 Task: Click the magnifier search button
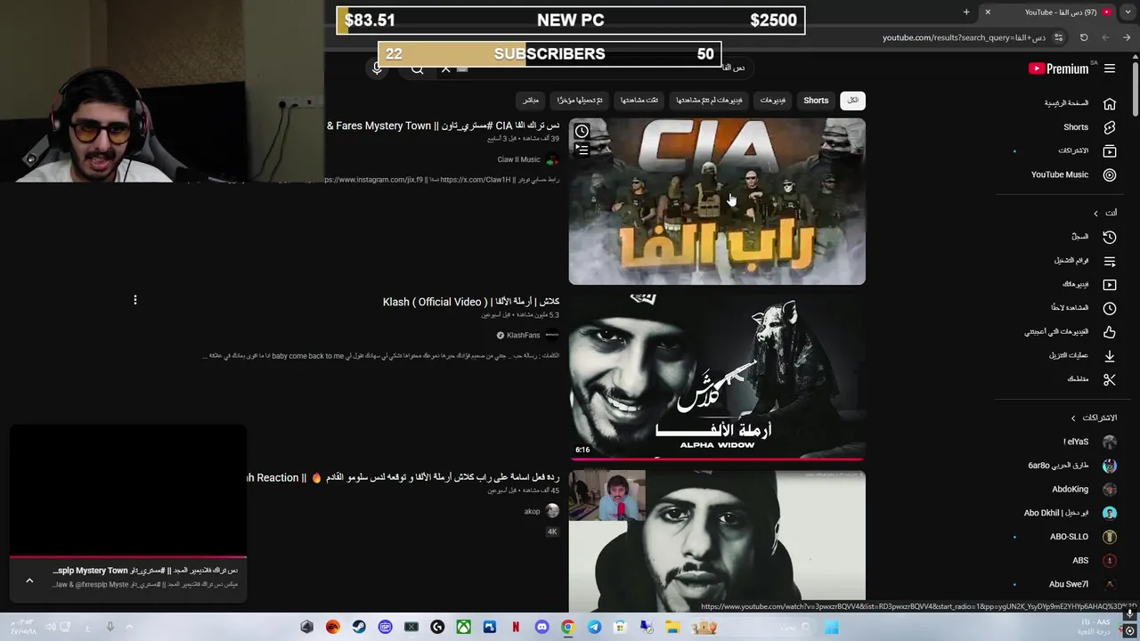(417, 68)
